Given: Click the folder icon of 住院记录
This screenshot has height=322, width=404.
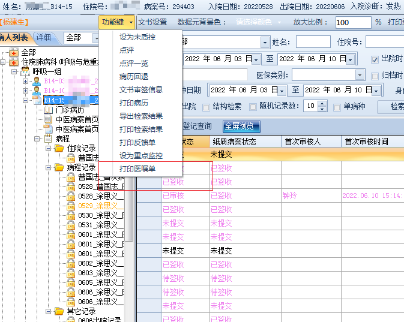Looking at the screenshot, I should pos(59,148).
